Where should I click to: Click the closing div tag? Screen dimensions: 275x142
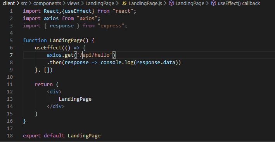(x=55, y=106)
